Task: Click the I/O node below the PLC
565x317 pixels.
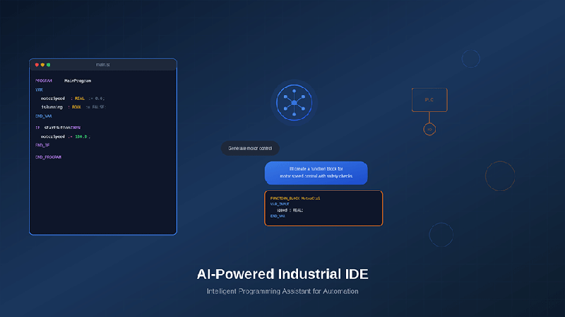Action: (429, 130)
